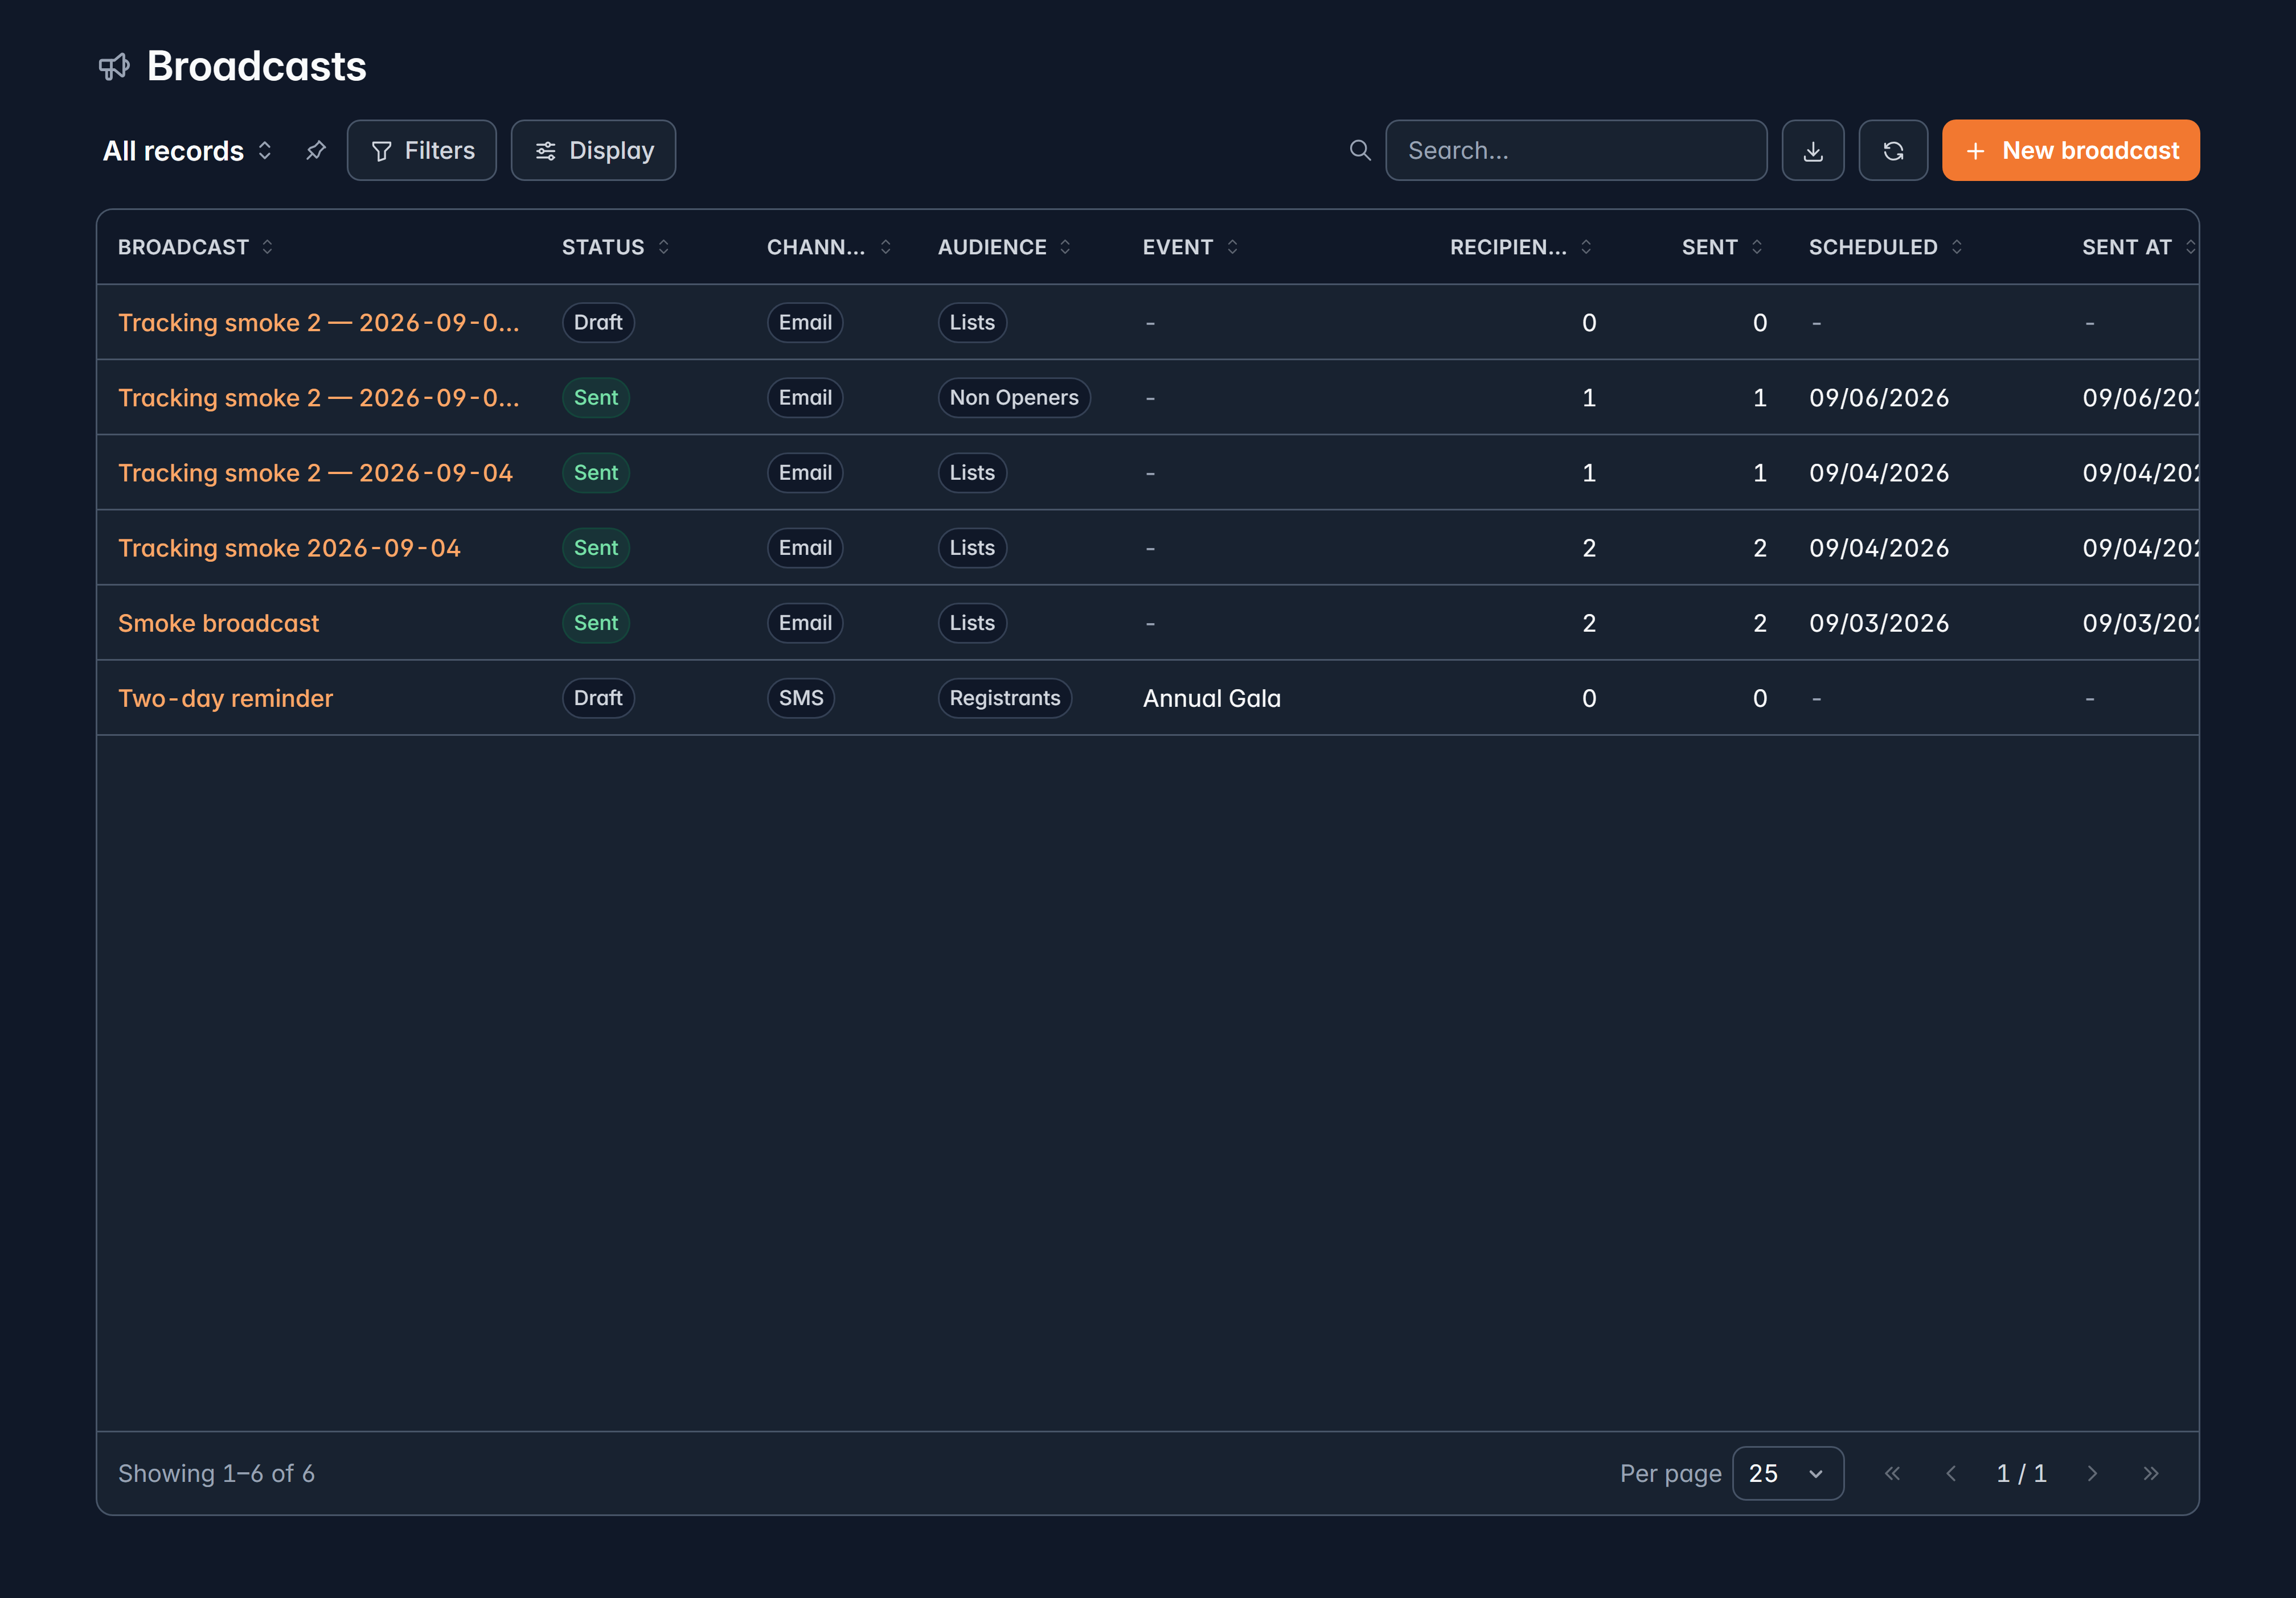
Task: Go to previous page arrow
Action: pyautogui.click(x=1950, y=1473)
